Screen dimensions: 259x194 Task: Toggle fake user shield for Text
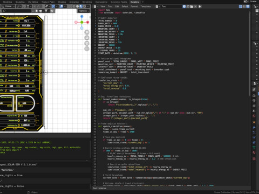point(185,6)
